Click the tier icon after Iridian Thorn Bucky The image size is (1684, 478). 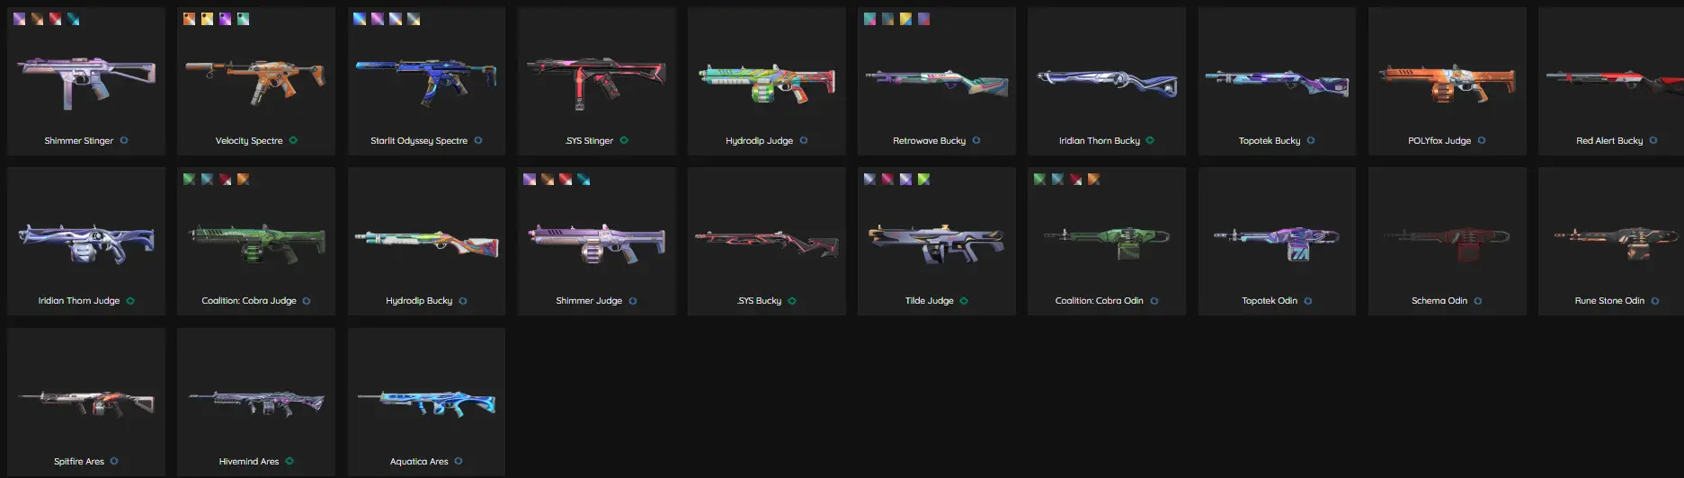(1150, 140)
